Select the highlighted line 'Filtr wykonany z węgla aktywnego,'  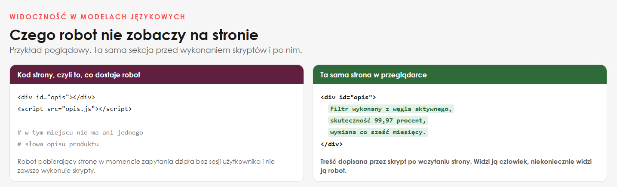391,109
